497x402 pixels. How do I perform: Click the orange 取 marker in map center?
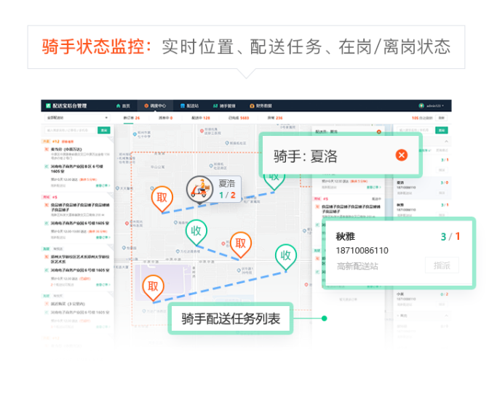[240, 244]
